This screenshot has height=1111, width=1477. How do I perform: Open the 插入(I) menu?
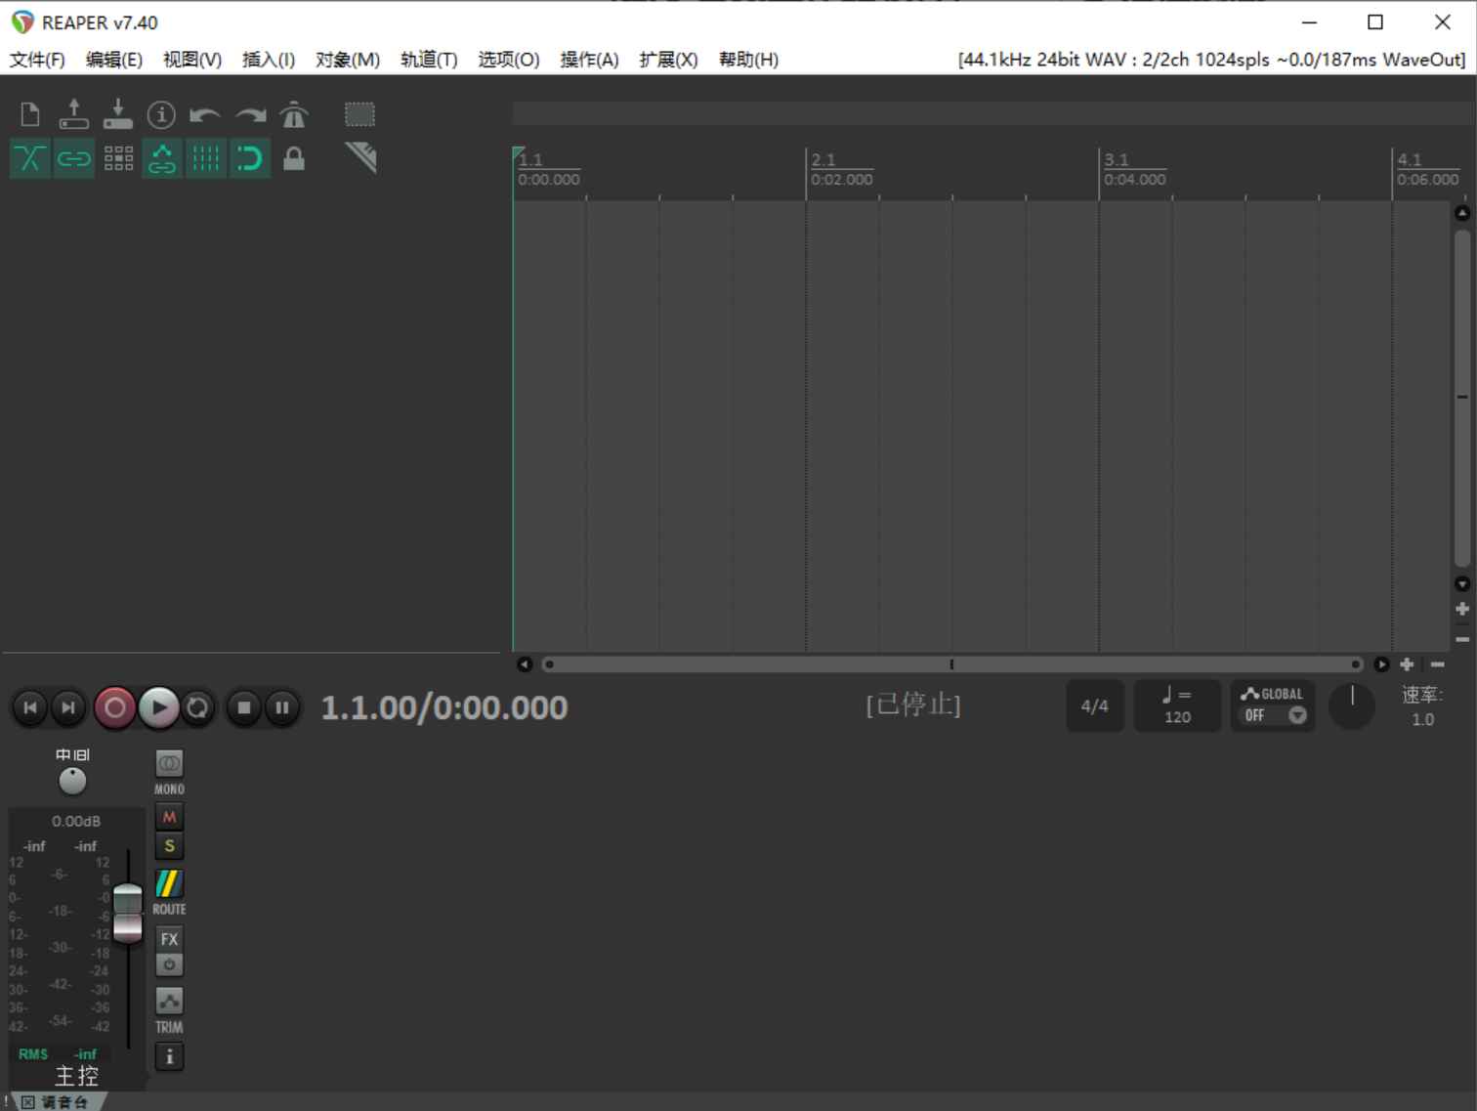(x=267, y=60)
